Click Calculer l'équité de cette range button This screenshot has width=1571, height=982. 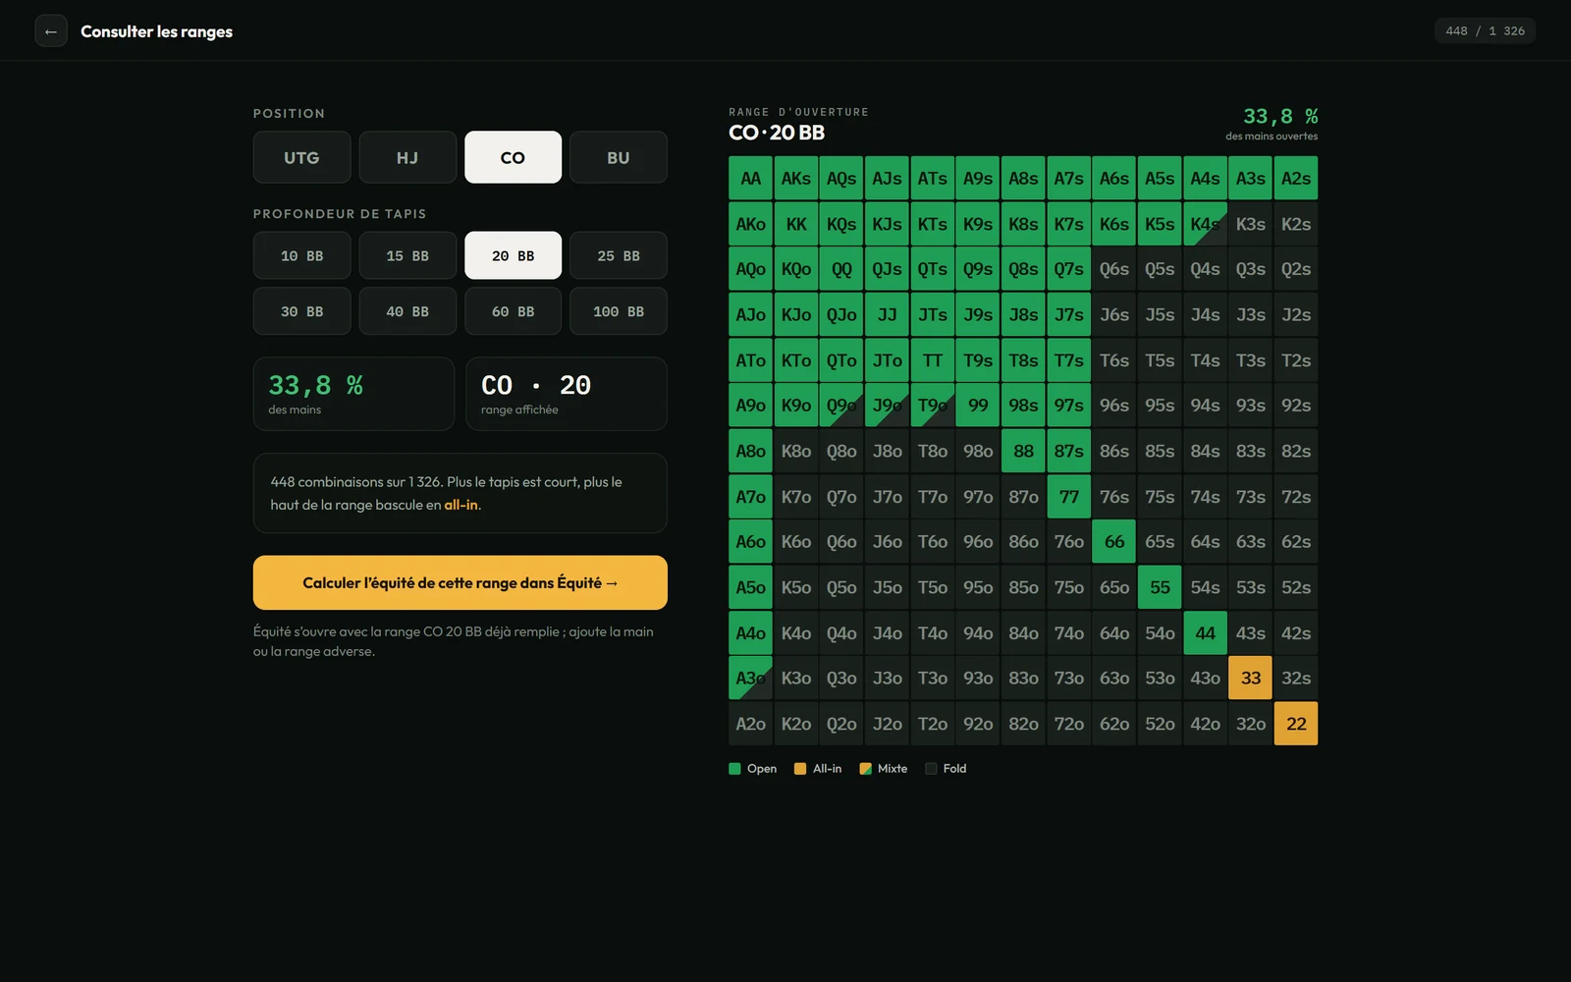click(x=460, y=582)
